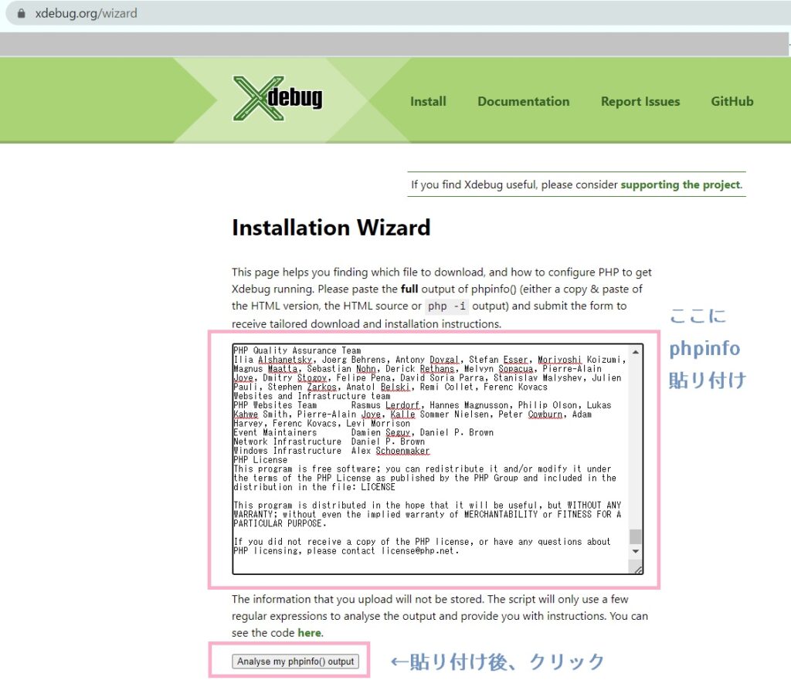Click the textarea scroll-up arrow

click(636, 352)
